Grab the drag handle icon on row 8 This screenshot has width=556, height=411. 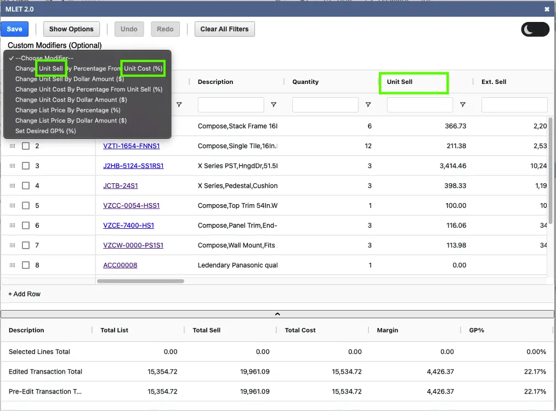[x=13, y=265]
